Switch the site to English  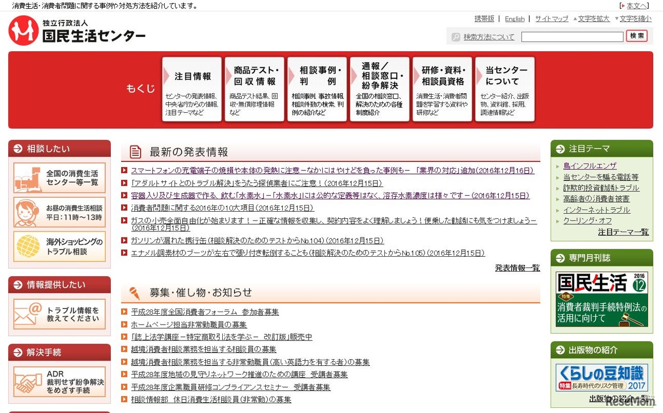coord(514,19)
